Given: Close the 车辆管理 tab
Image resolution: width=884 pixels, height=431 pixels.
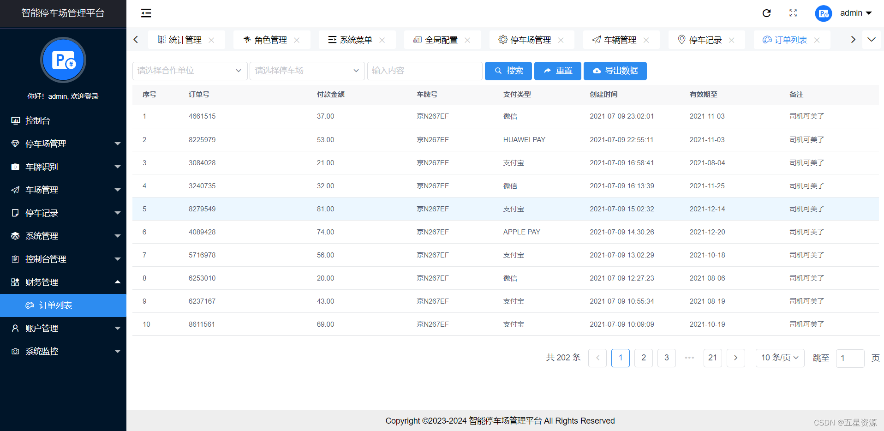Looking at the screenshot, I should click(x=646, y=40).
